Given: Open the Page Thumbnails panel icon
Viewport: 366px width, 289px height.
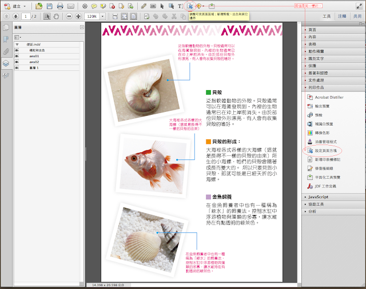Looking at the screenshot, I should [6, 27].
